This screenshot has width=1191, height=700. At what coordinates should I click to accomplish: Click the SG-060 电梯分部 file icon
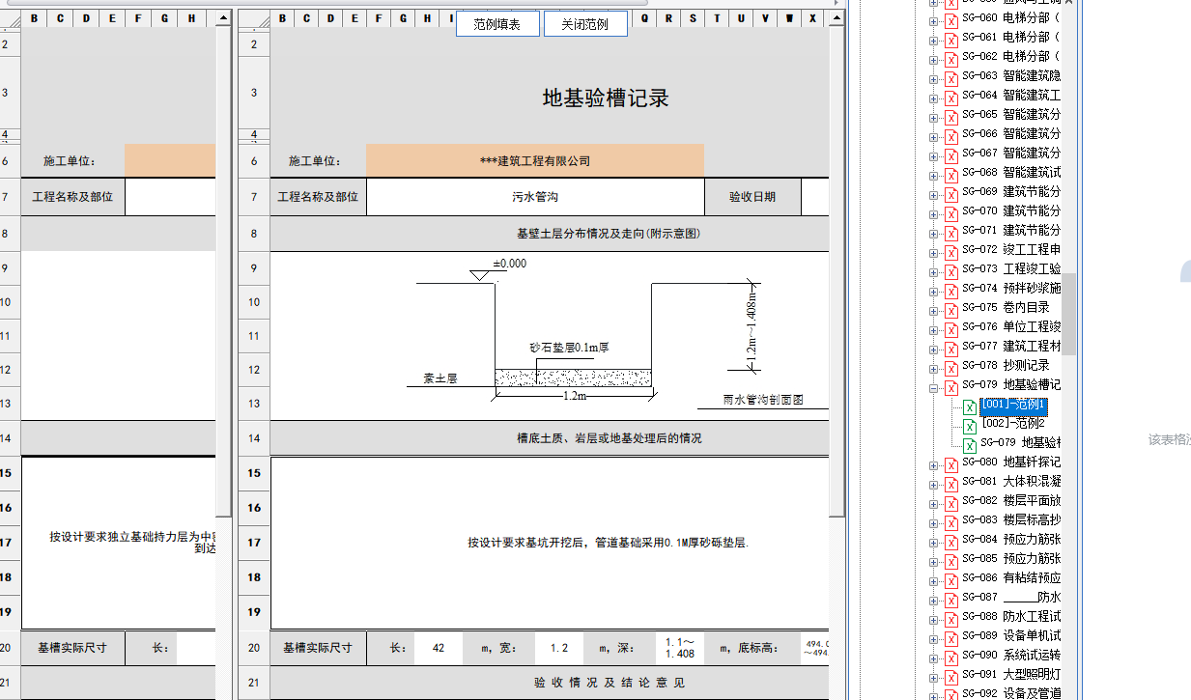(x=950, y=20)
